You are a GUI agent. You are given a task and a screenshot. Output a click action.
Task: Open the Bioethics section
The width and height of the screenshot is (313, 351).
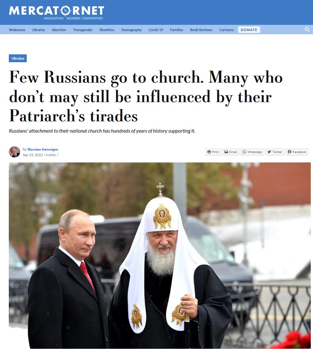click(x=107, y=30)
